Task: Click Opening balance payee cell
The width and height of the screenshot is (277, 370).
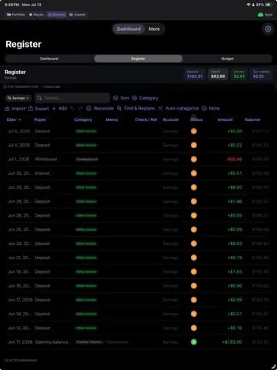Action: point(52,342)
